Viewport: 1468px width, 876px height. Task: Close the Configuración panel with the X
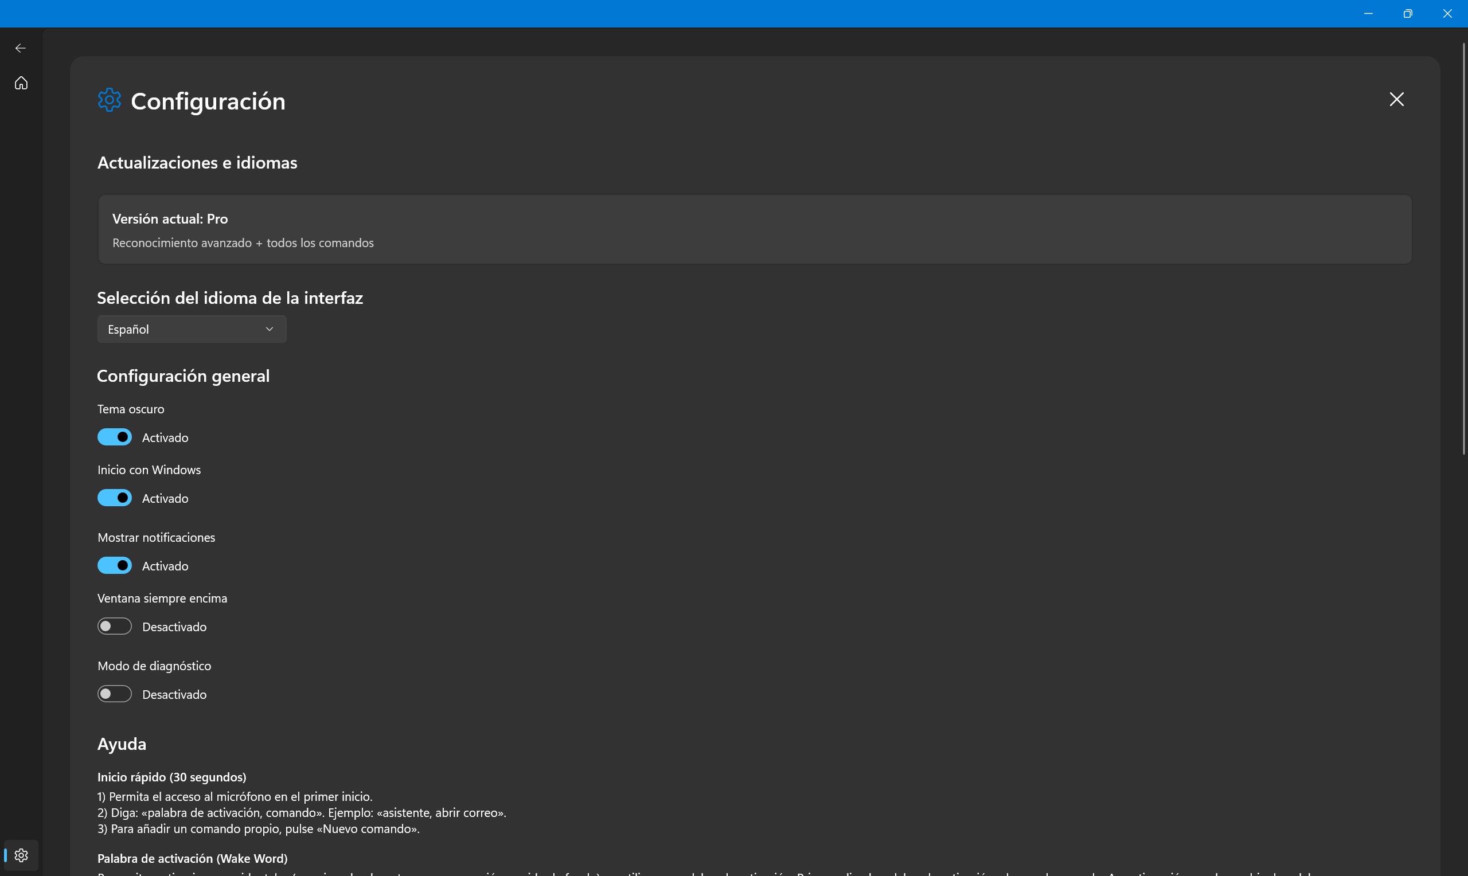pos(1396,99)
